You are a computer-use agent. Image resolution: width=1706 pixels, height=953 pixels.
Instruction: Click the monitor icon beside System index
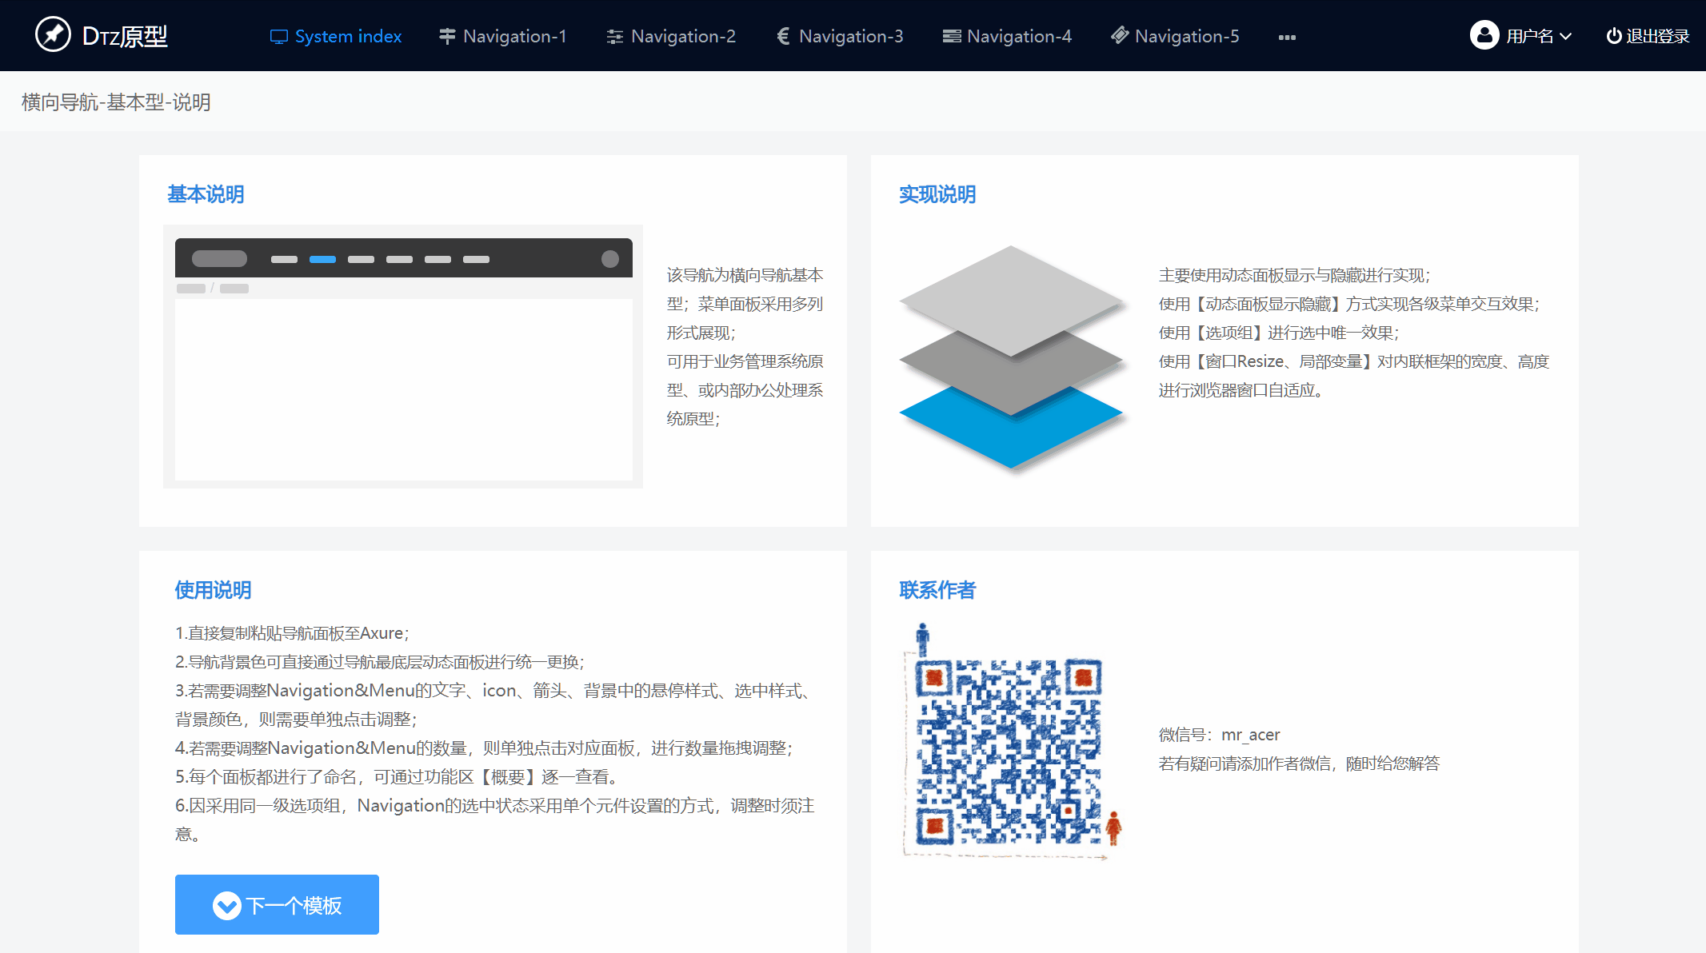(x=278, y=37)
